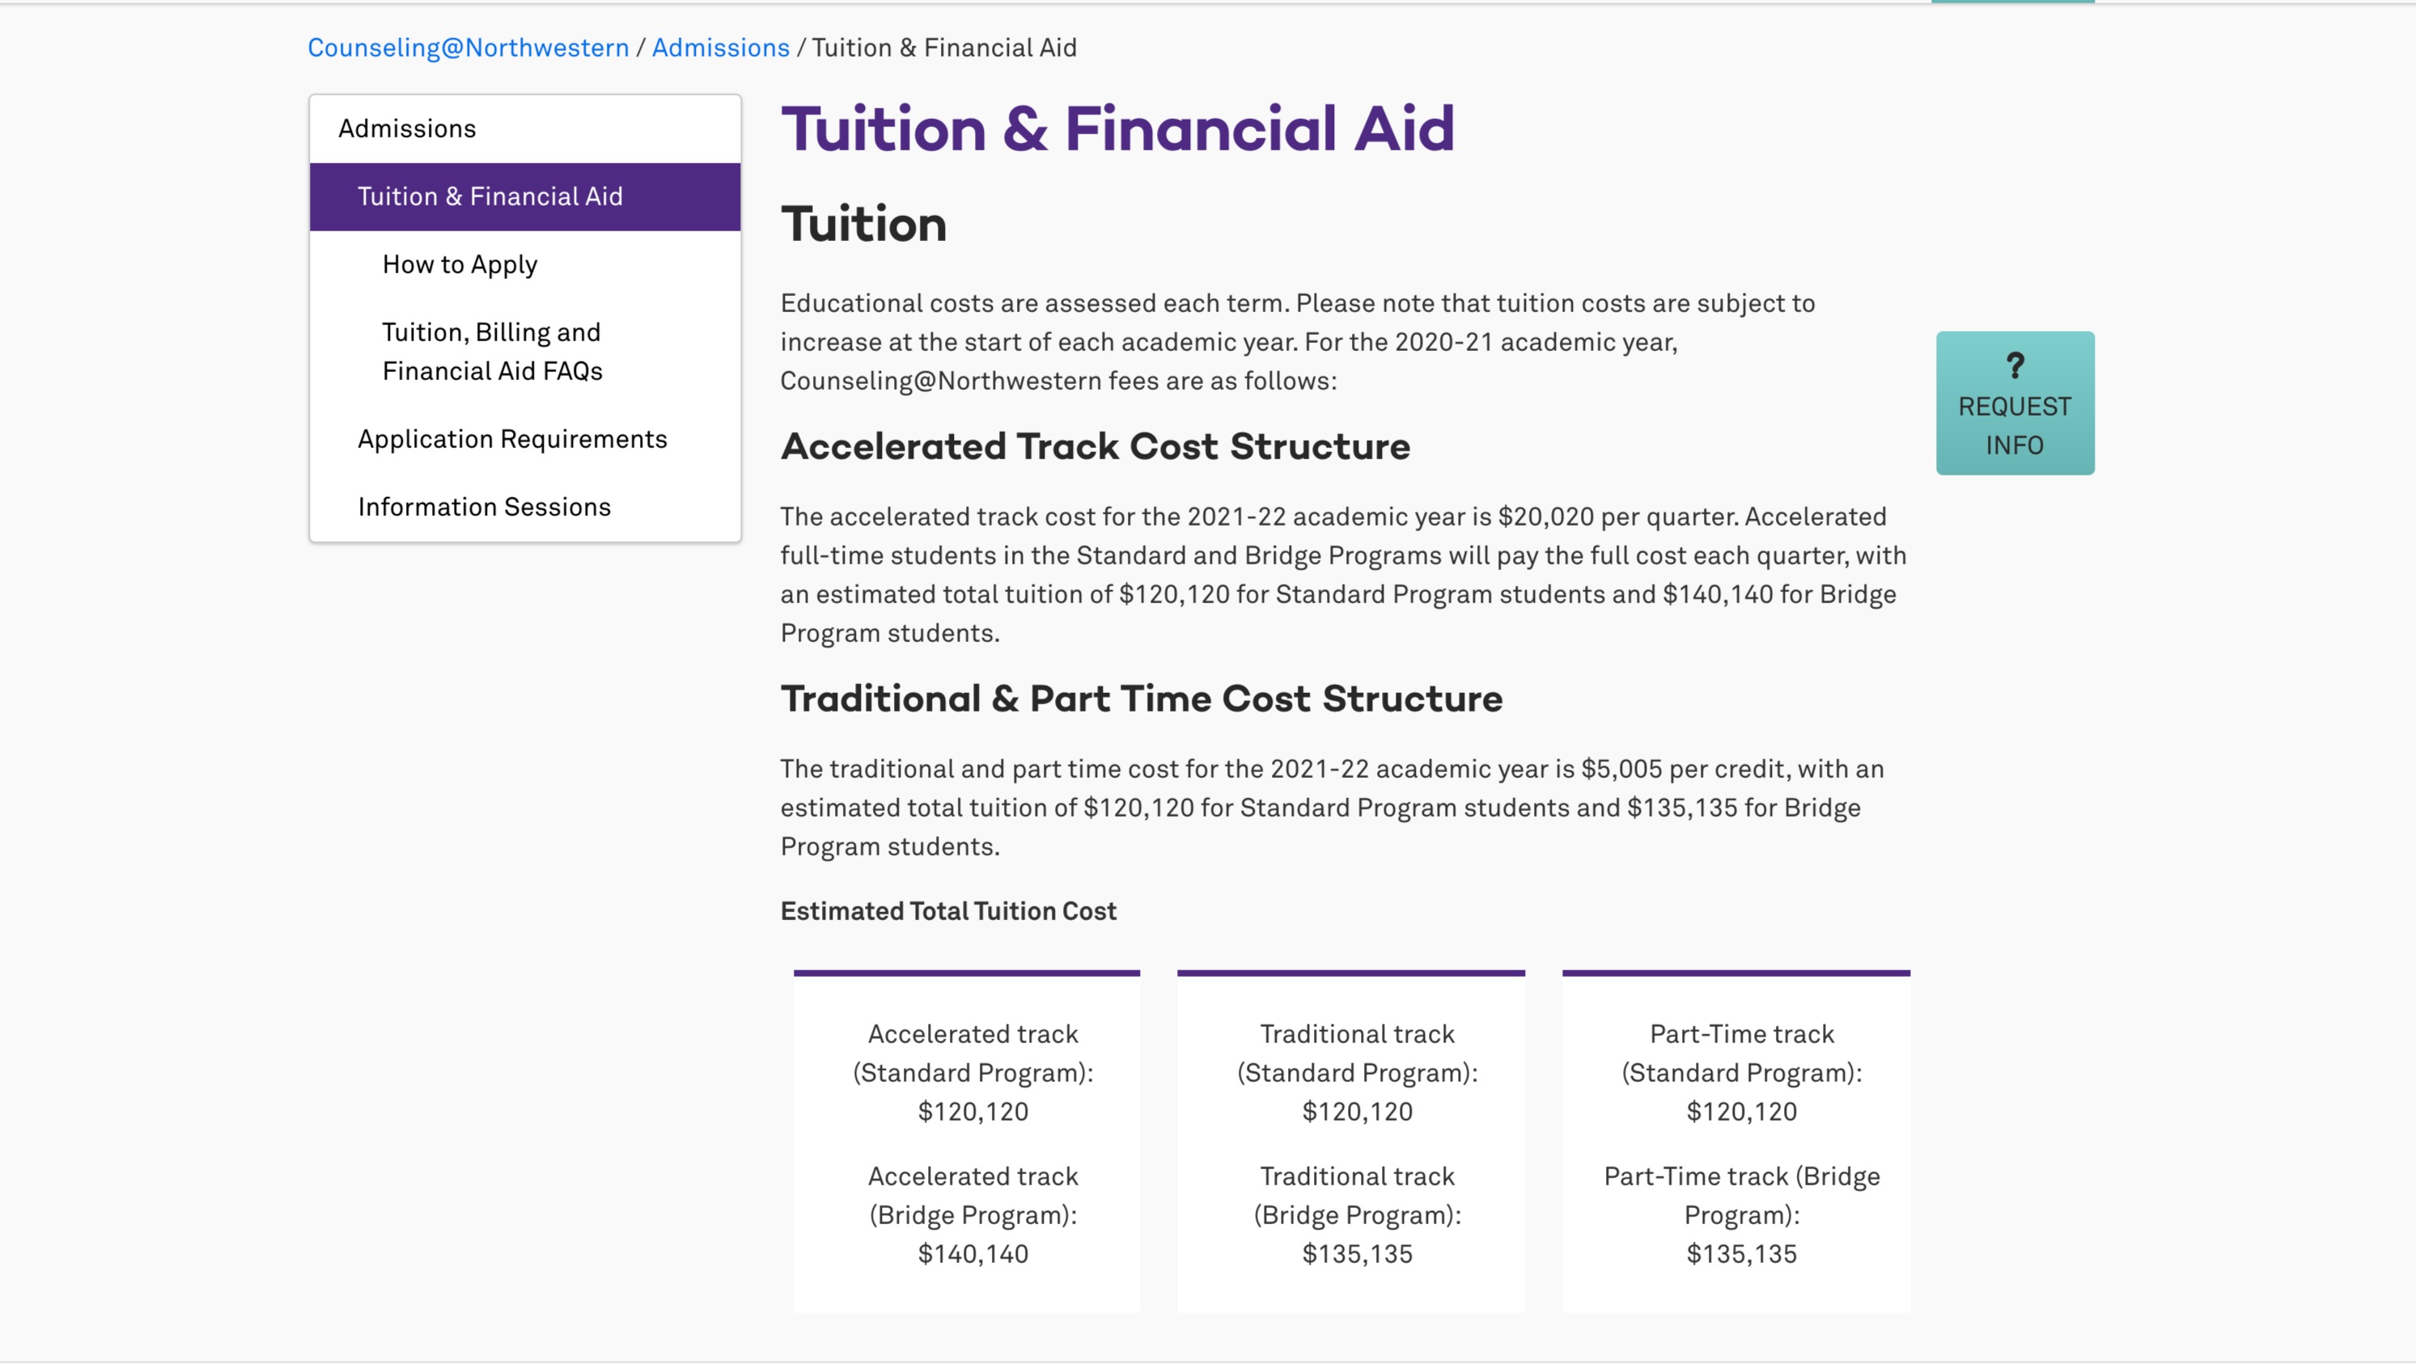Click the question mark icon in Request Info
Image resolution: width=2416 pixels, height=1364 pixels.
coord(2015,365)
